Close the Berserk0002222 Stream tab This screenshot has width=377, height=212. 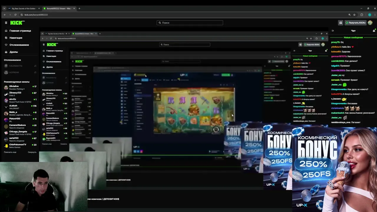[x=73, y=9]
